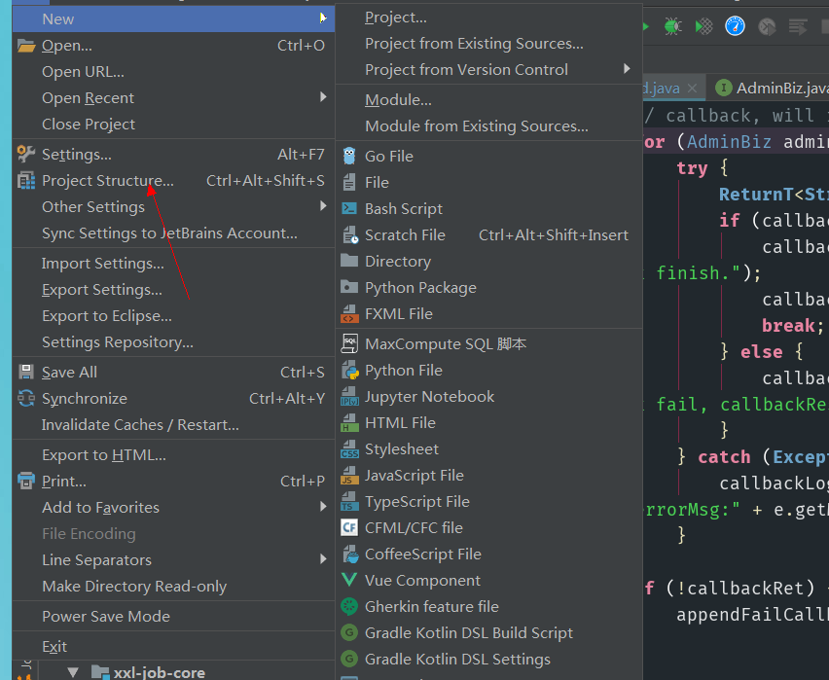
Task: Expand Project from Version Control submenu
Action: (627, 69)
